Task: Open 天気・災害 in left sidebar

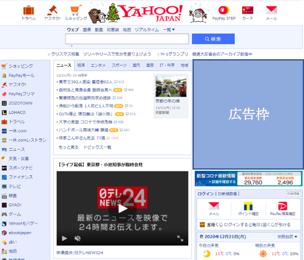Action: click(19, 158)
